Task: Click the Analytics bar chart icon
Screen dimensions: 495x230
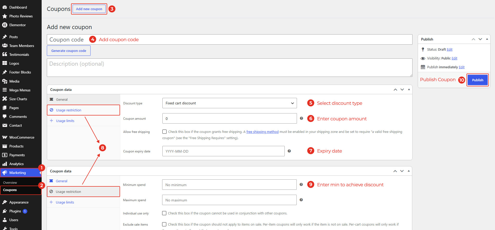Action: pyautogui.click(x=5, y=164)
